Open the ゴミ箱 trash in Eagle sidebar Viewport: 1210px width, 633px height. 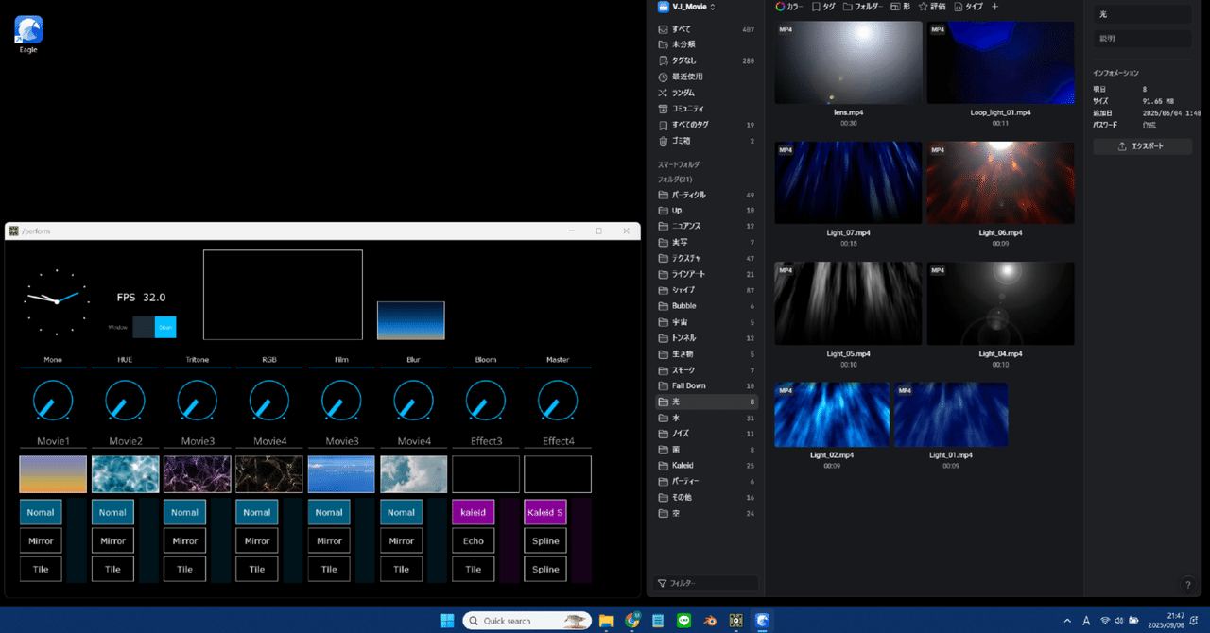[x=683, y=140]
